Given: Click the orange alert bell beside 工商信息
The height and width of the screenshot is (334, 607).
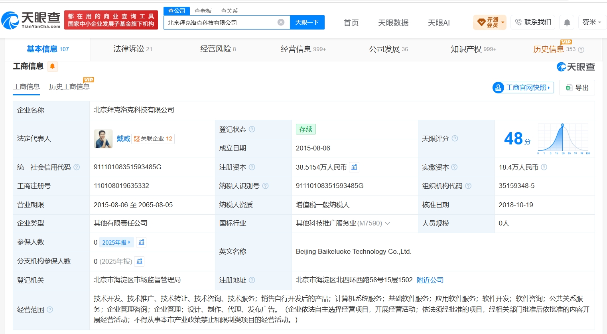Looking at the screenshot, I should pos(52,66).
